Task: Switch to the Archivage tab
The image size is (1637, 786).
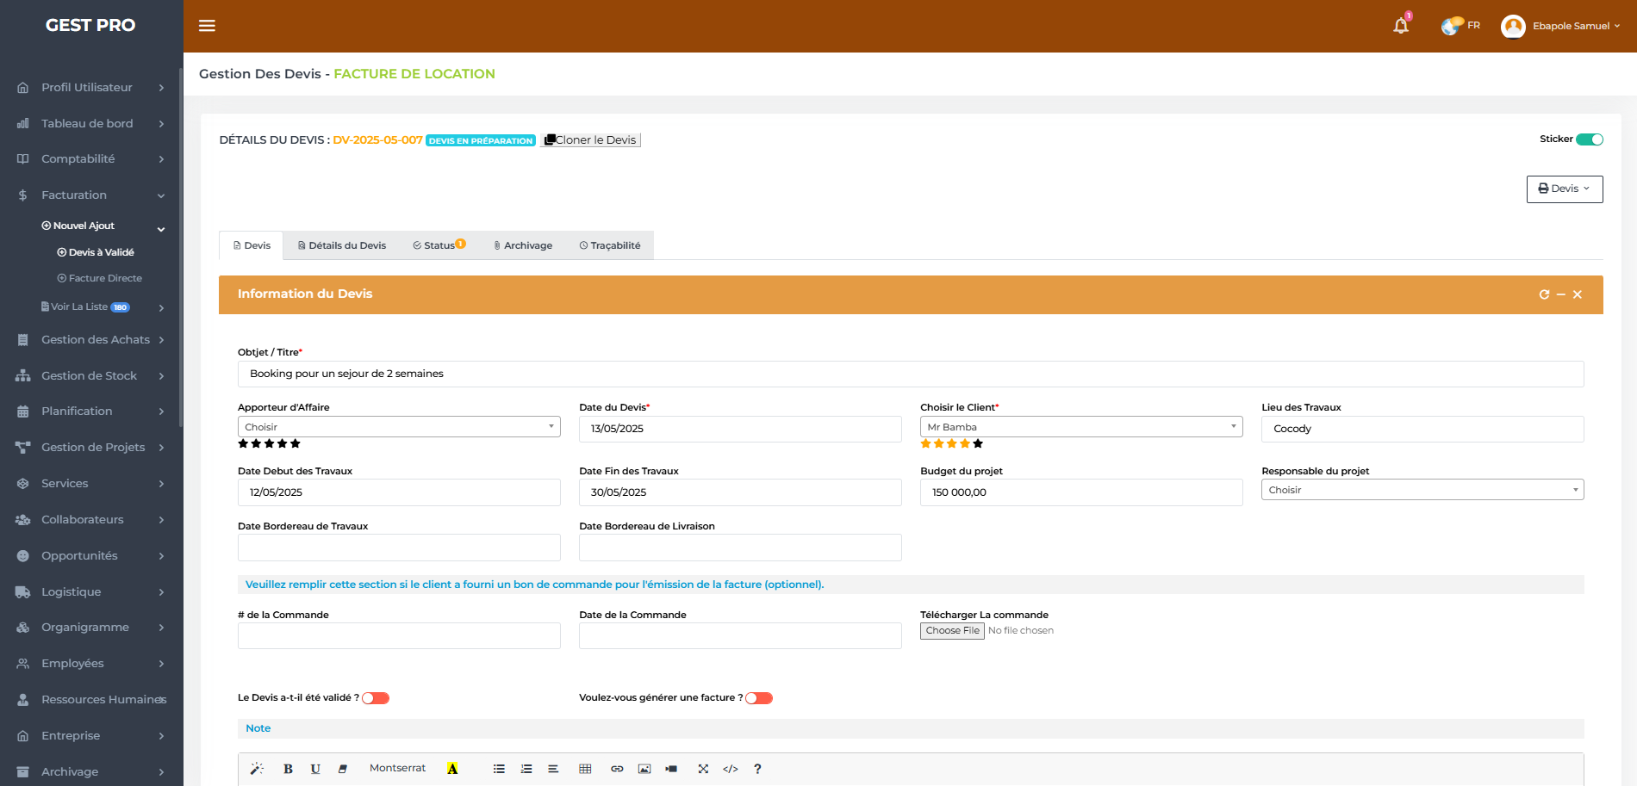Action: click(x=523, y=245)
